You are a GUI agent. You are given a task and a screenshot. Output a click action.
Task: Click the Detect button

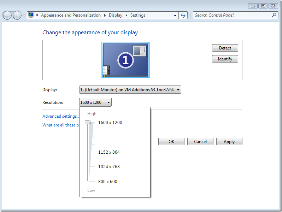coord(225,48)
